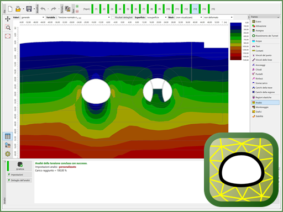Undo the last action with the undo arrow

(x=43, y=9)
